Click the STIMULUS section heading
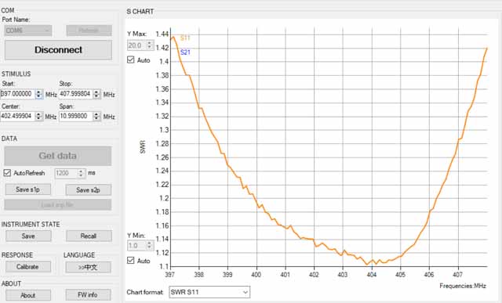 point(16,74)
